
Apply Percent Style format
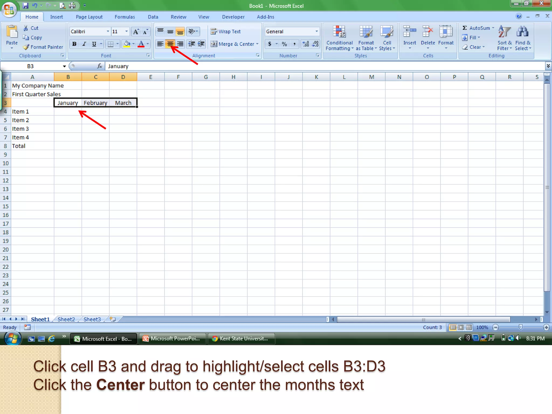pos(284,44)
